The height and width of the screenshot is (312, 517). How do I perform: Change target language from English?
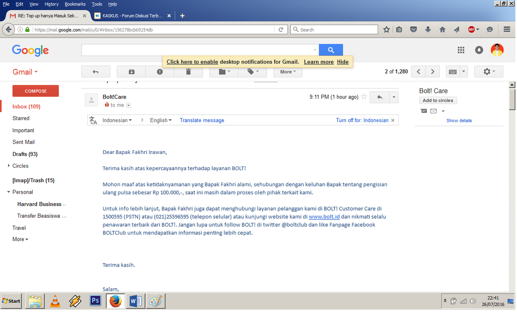click(x=161, y=120)
